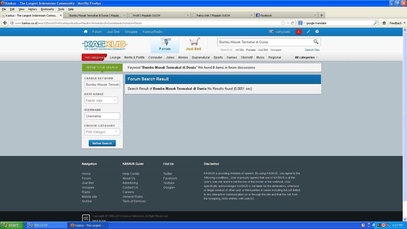This screenshot has height=229, width=407.
Task: Click the Change Keyword input field
Action: 102,85
